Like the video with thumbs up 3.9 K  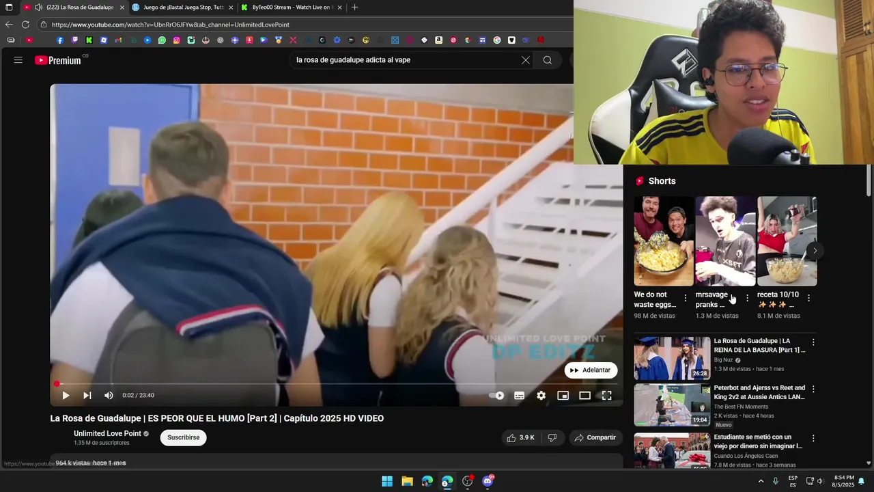click(x=520, y=437)
